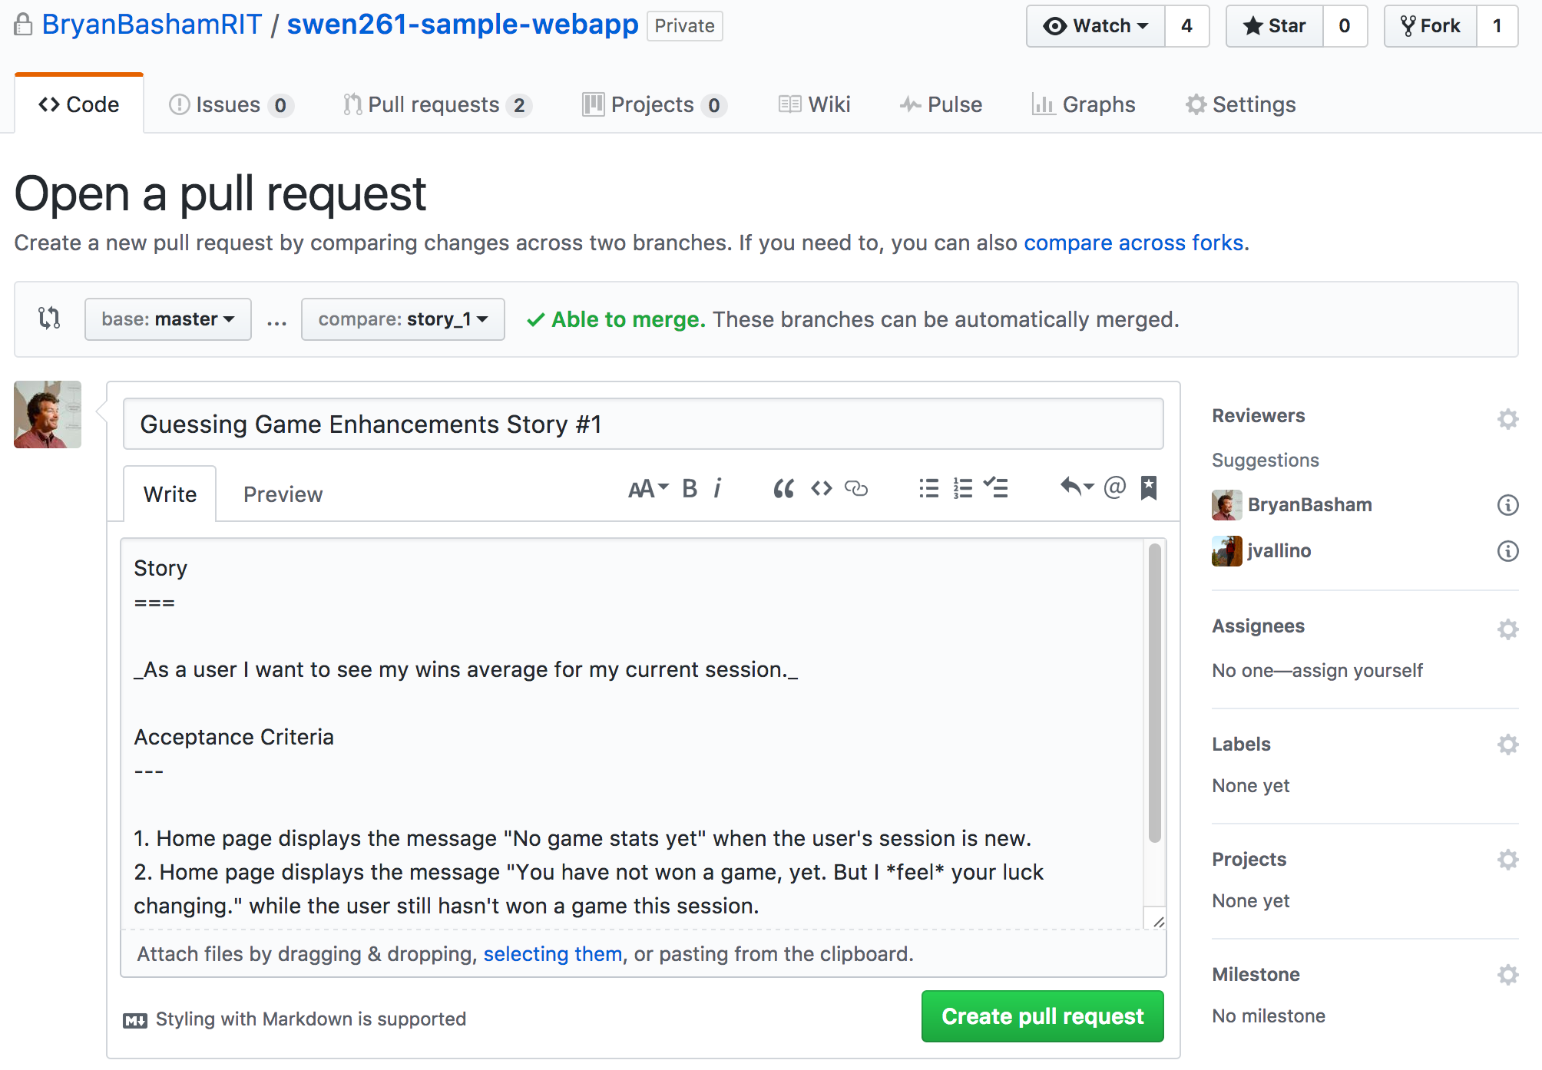
Task: Click the italic formatting icon
Action: (717, 488)
